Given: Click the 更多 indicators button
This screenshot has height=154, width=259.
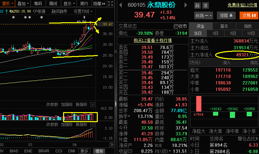Looking at the screenshot, I should click(x=84, y=151).
